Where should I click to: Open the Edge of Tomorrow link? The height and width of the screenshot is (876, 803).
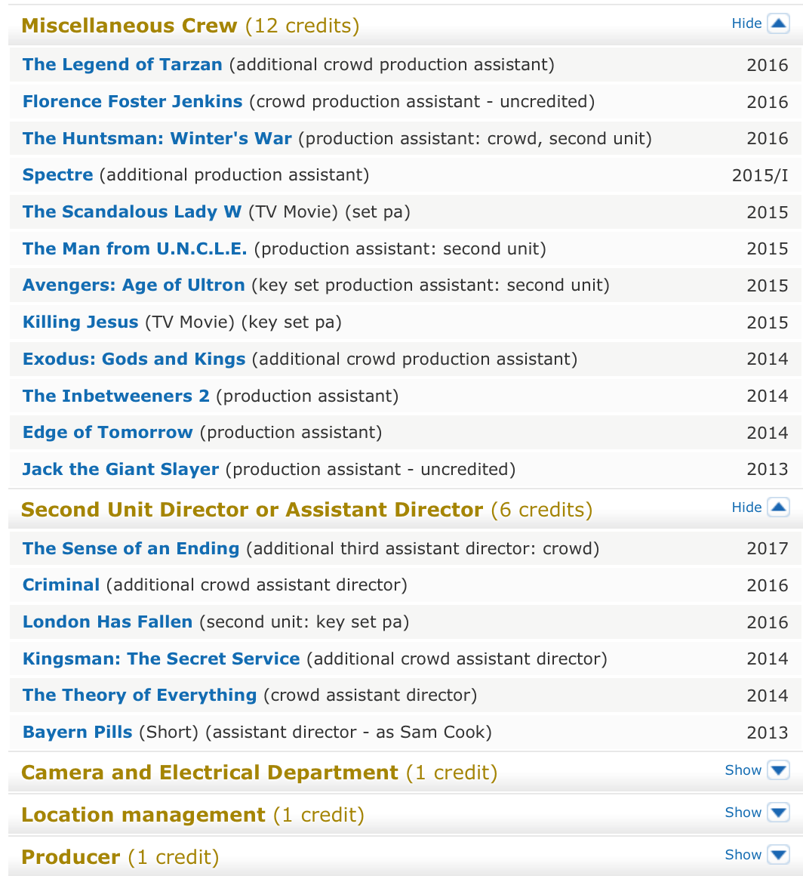[x=108, y=433]
